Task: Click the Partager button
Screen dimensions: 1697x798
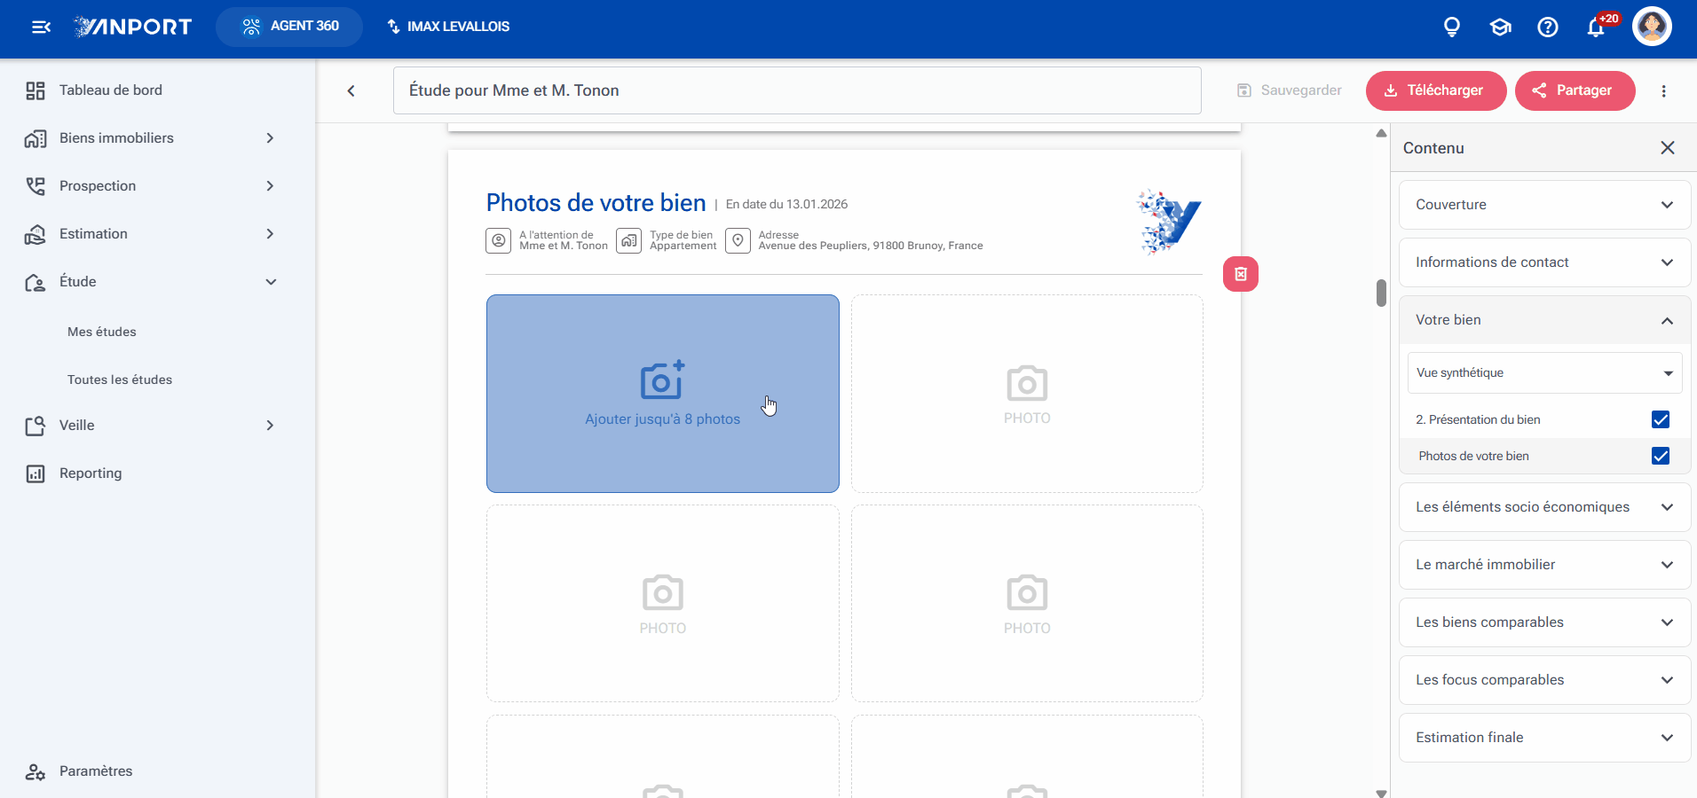Action: click(1575, 90)
